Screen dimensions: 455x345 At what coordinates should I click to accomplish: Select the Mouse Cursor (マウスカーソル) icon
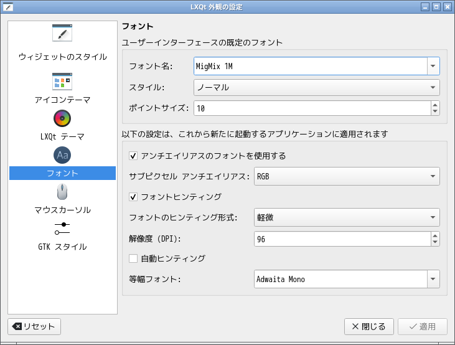[62, 192]
